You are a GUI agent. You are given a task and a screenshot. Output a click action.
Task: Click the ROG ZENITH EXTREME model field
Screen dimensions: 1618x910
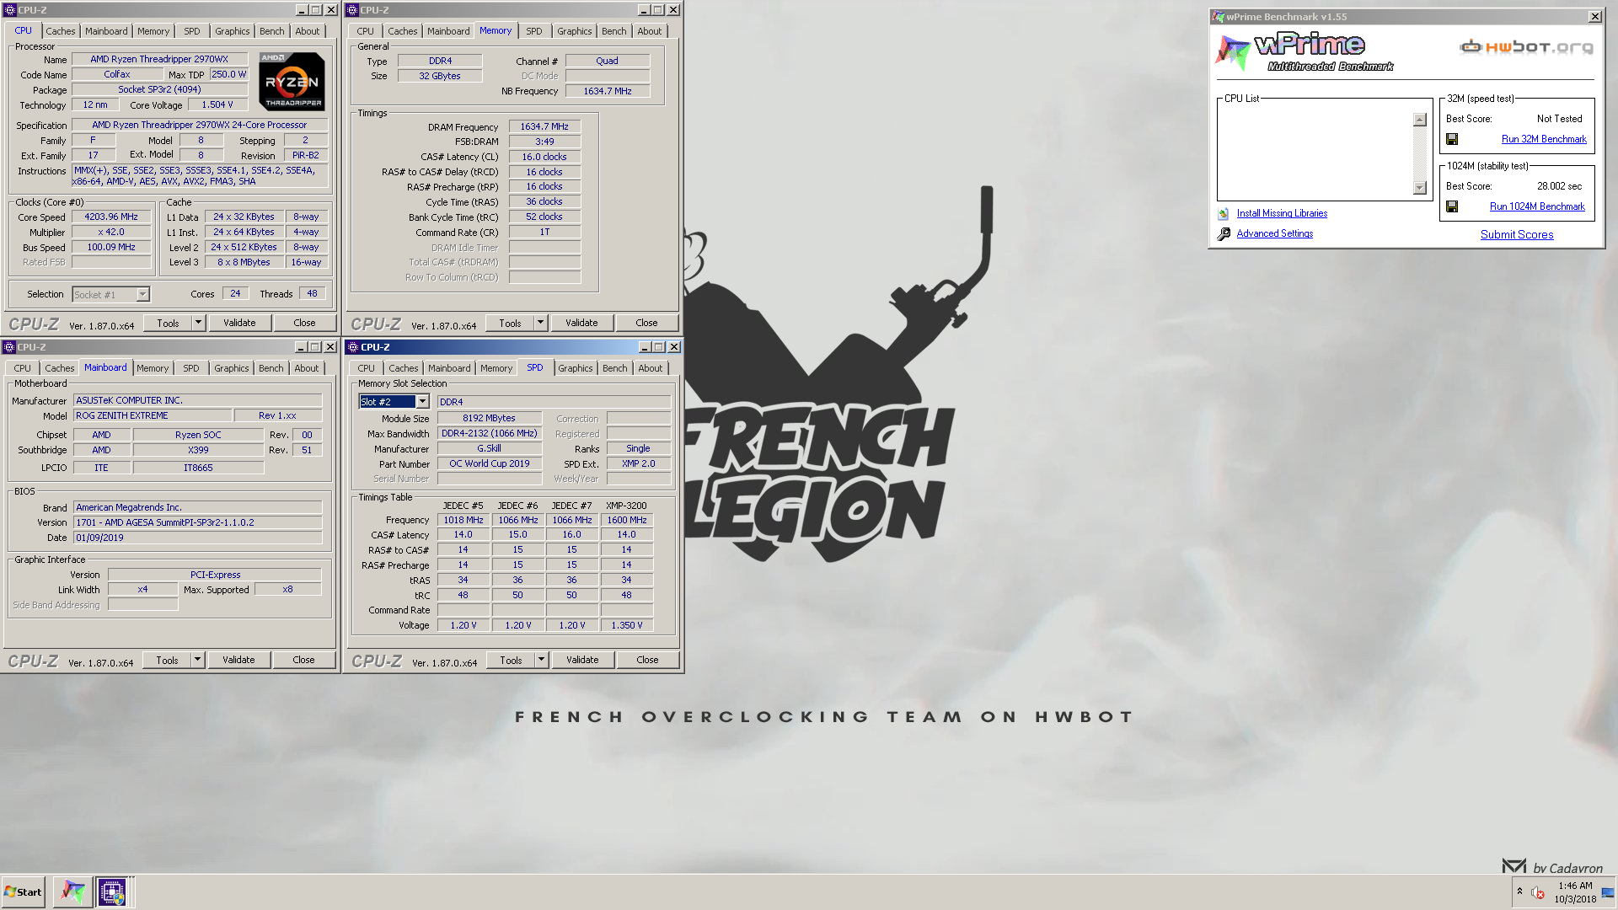tap(152, 415)
